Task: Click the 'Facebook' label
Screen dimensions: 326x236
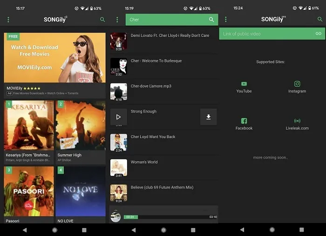Action: point(244,128)
